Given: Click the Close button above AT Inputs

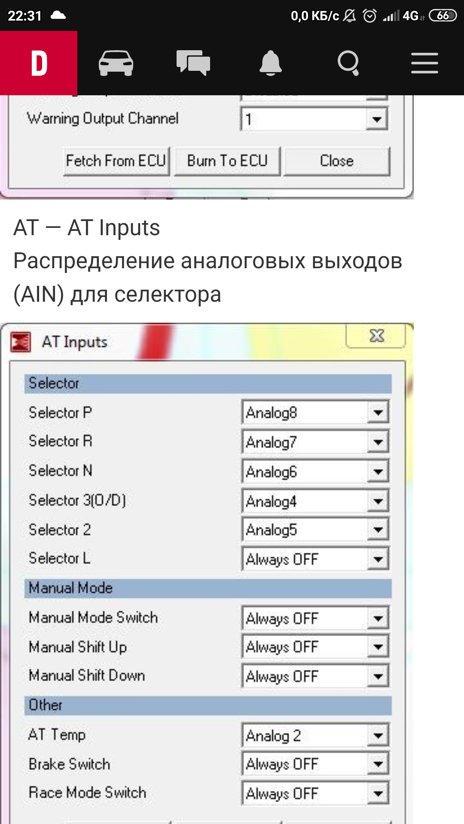Looking at the screenshot, I should [337, 161].
